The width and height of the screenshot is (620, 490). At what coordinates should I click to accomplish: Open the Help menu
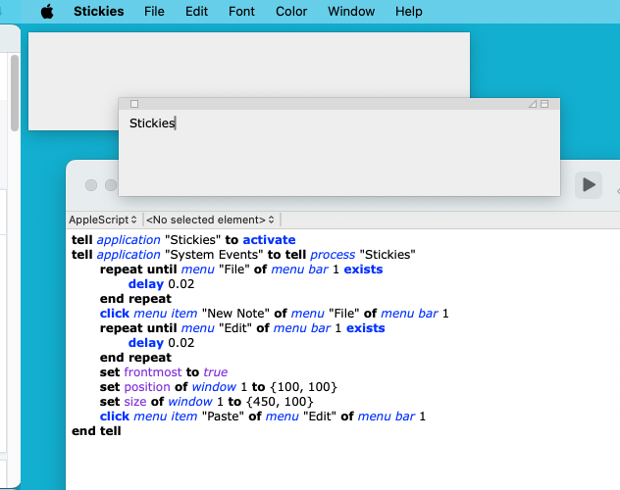[x=409, y=12]
